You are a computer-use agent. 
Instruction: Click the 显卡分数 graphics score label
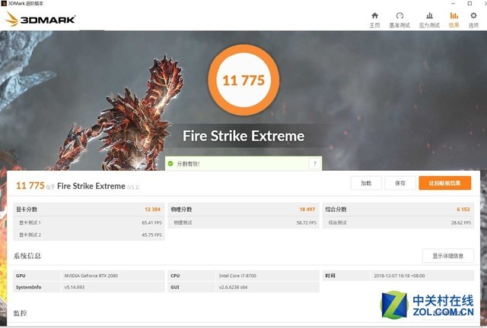[27, 210]
